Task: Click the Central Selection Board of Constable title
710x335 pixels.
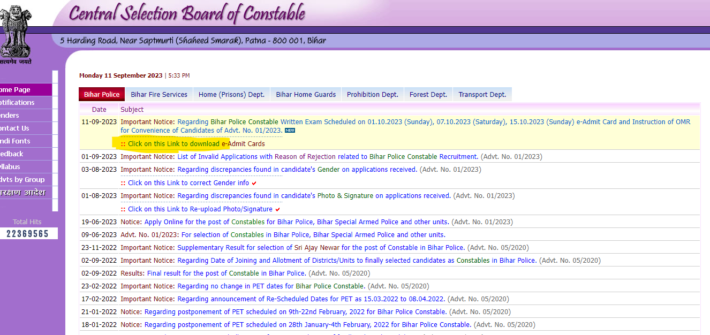Action: click(187, 13)
